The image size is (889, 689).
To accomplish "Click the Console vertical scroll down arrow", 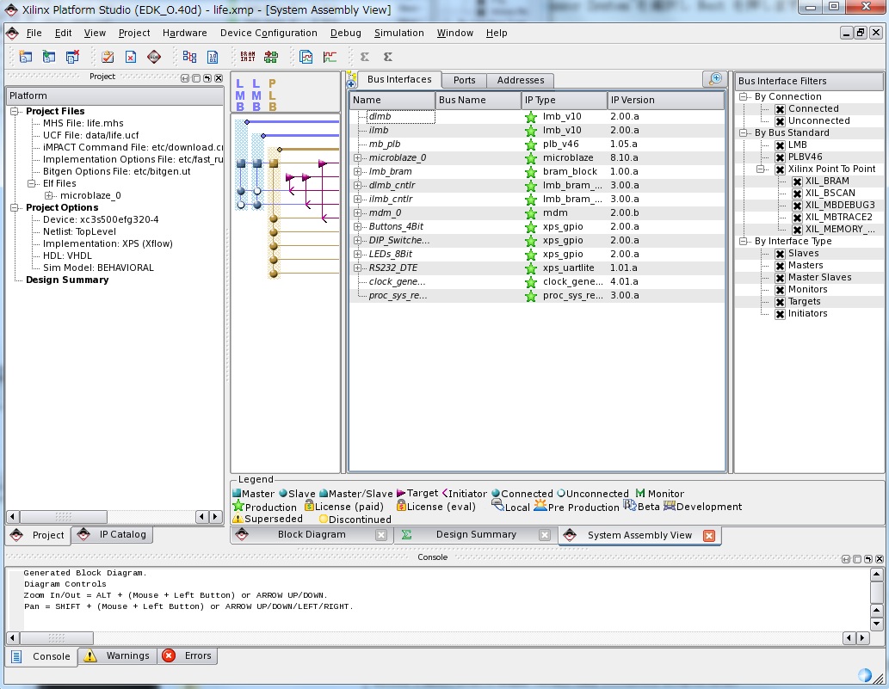I will (x=876, y=624).
